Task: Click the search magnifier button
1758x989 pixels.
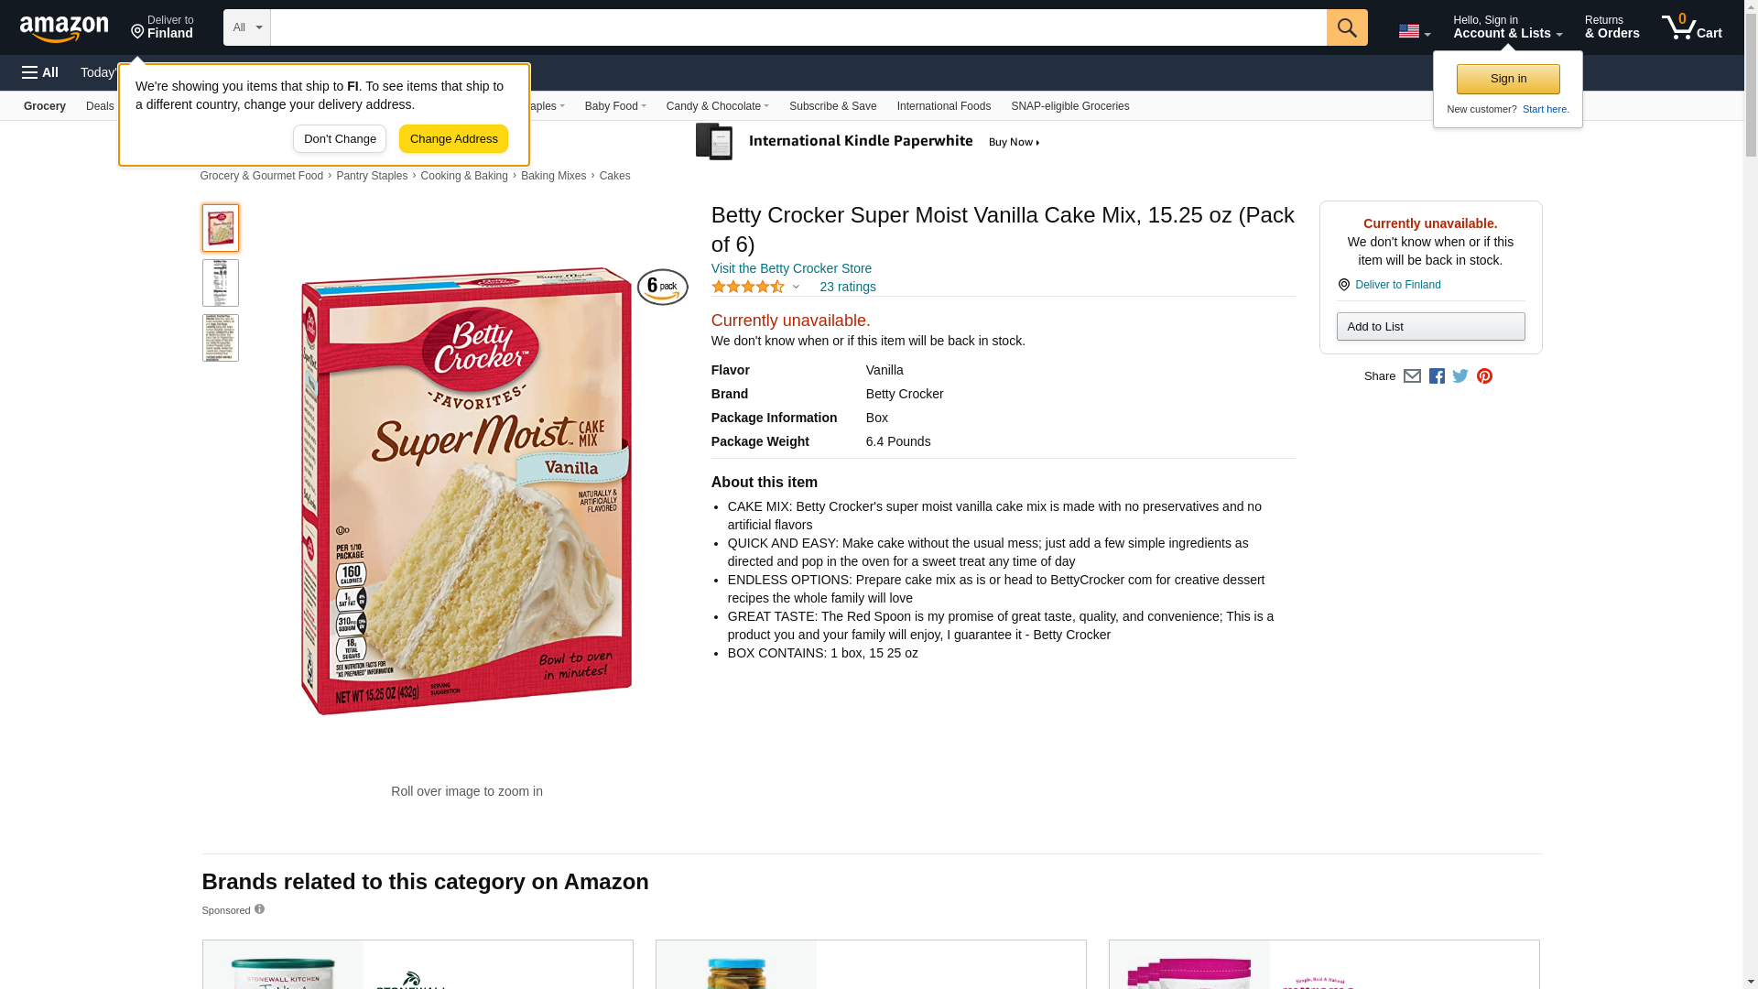Action: coord(1347,27)
